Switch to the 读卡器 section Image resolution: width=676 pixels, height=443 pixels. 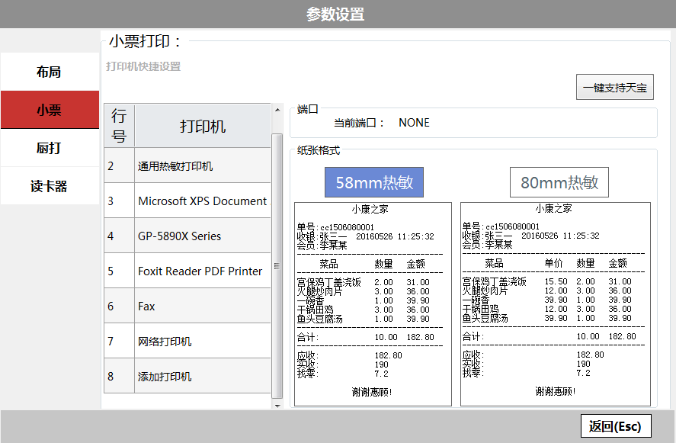tap(49, 185)
